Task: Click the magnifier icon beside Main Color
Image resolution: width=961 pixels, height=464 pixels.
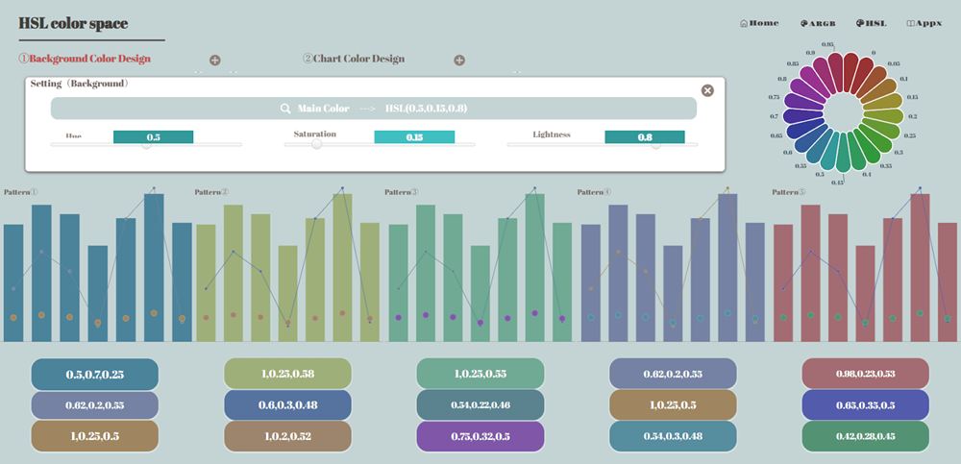Action: click(x=285, y=109)
